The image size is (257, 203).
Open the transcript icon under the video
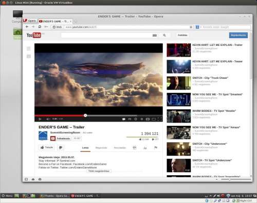[135, 147]
